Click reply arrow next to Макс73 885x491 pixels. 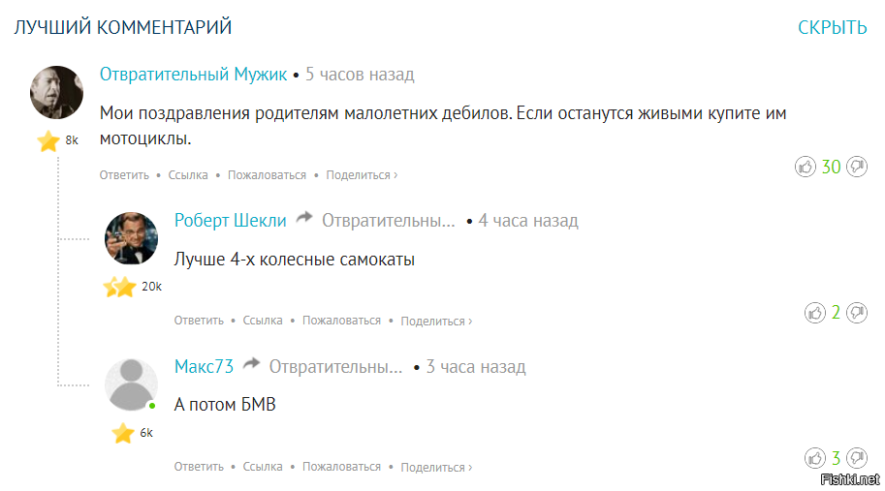(x=252, y=365)
